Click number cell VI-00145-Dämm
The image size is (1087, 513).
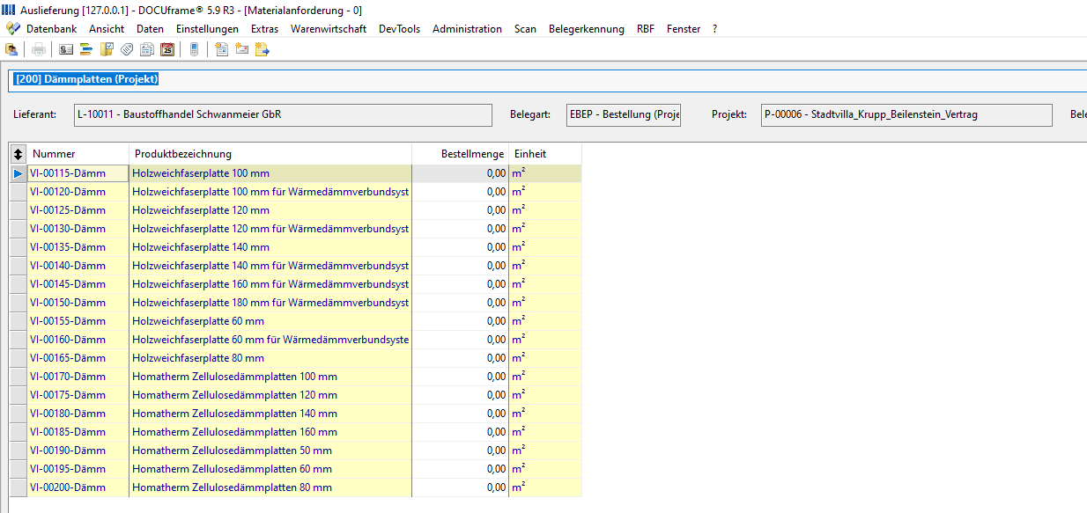click(x=78, y=284)
